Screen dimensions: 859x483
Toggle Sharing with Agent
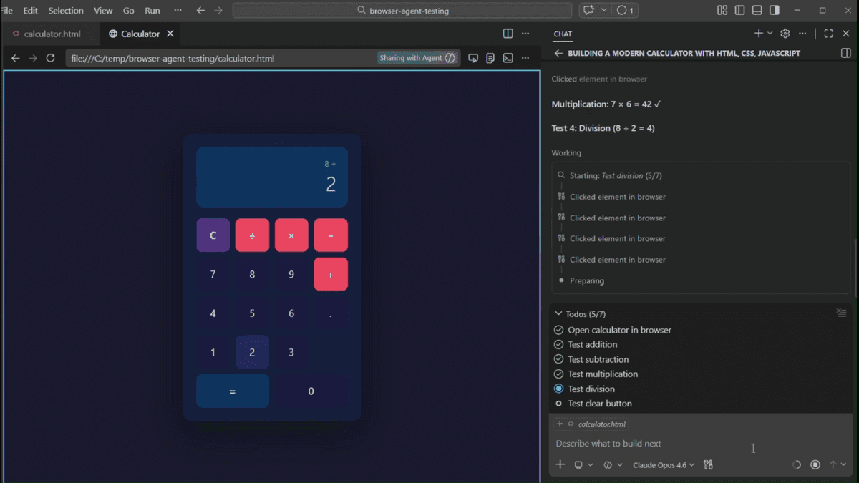[417, 58]
